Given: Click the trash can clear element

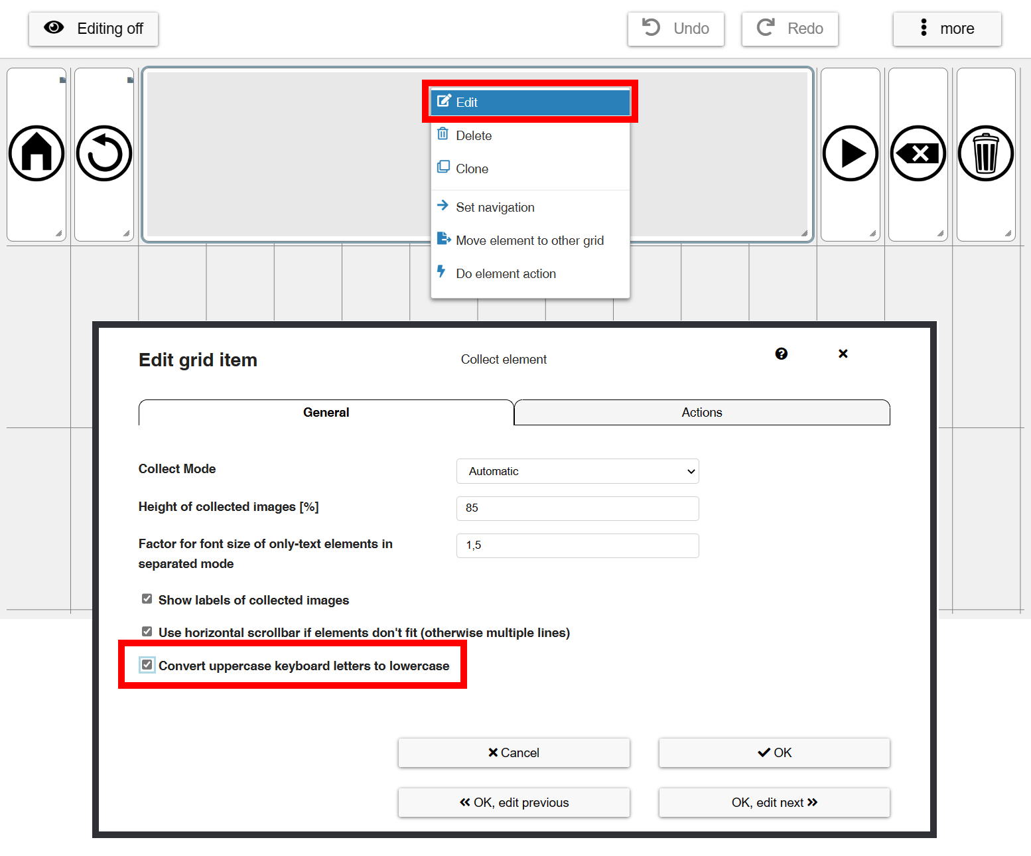Looking at the screenshot, I should (x=986, y=153).
